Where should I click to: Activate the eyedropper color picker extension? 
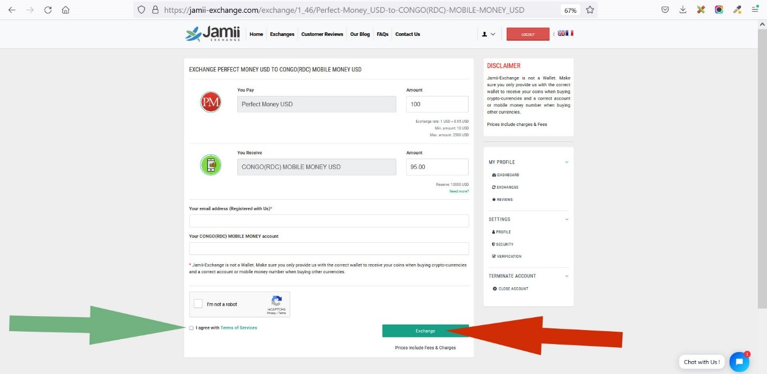click(x=738, y=10)
